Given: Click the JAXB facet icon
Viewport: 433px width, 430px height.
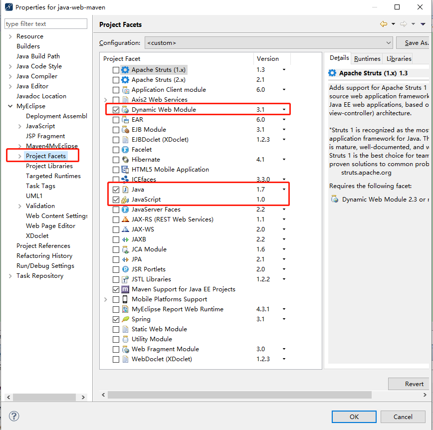Looking at the screenshot, I should 125,239.
